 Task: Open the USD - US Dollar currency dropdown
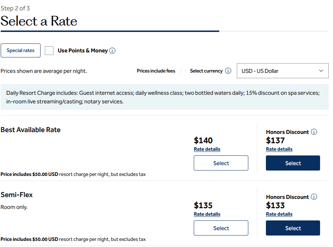[x=282, y=71]
